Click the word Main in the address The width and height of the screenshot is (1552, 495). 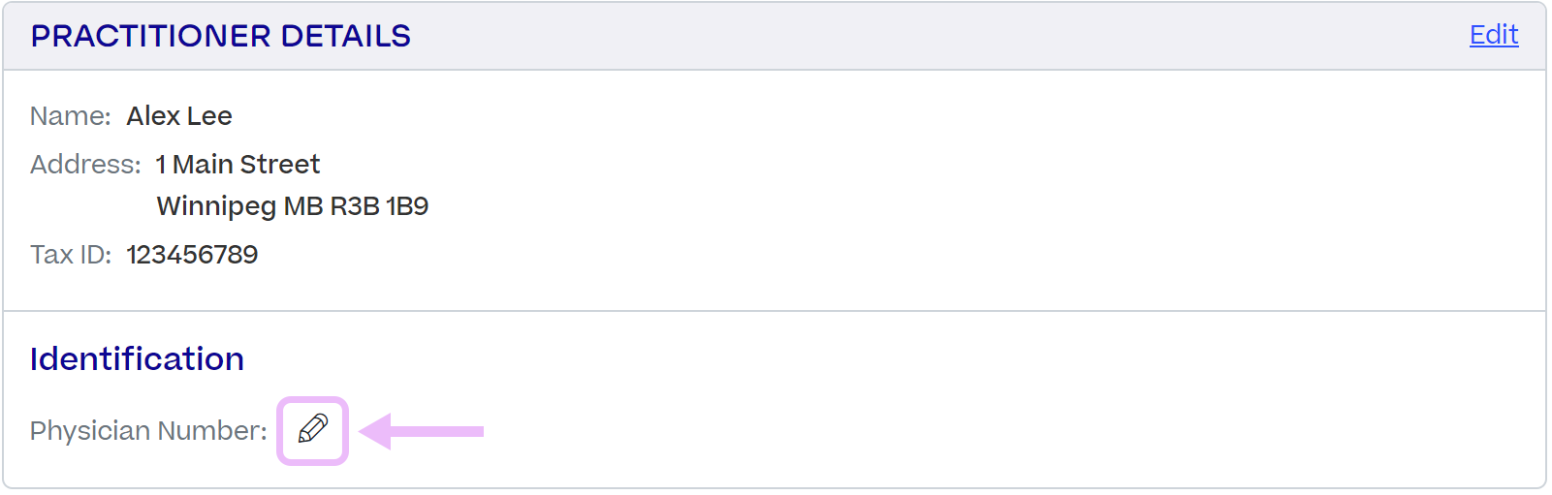point(203,165)
